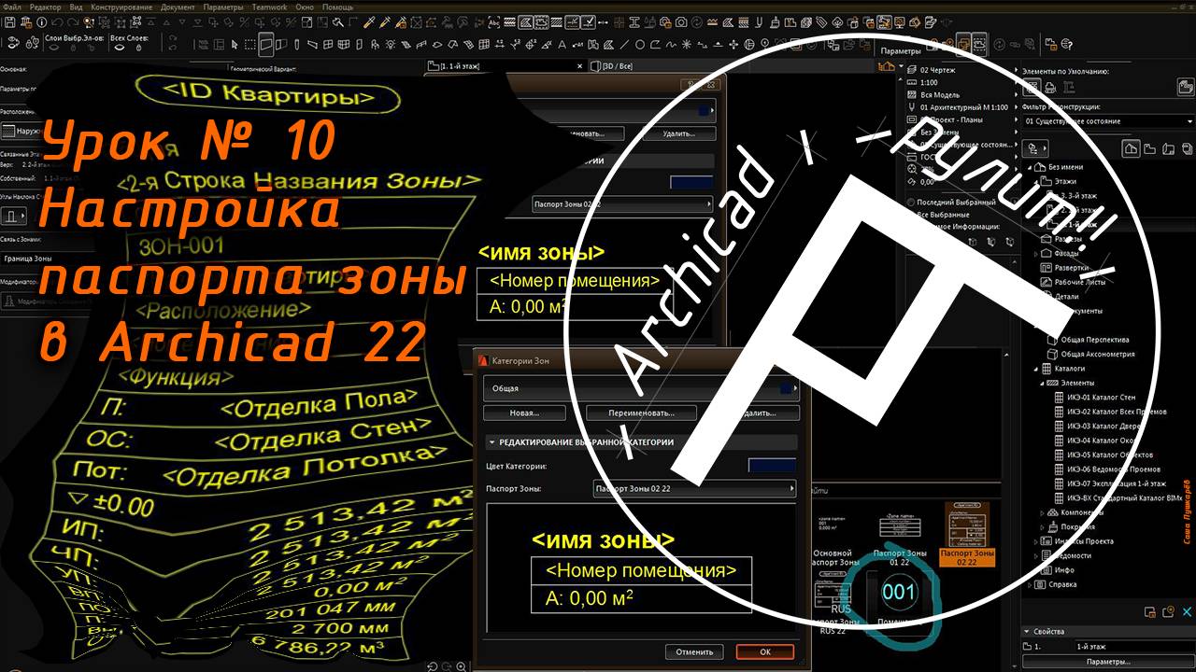Viewport: 1196px width, 672px height.
Task: Select the Последний Выбранный radio option
Action: (911, 203)
